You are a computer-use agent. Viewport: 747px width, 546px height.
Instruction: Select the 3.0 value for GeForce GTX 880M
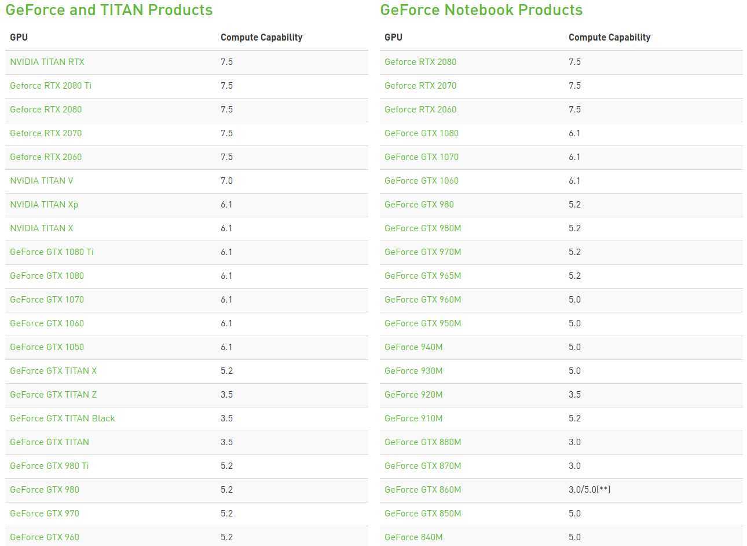(574, 442)
